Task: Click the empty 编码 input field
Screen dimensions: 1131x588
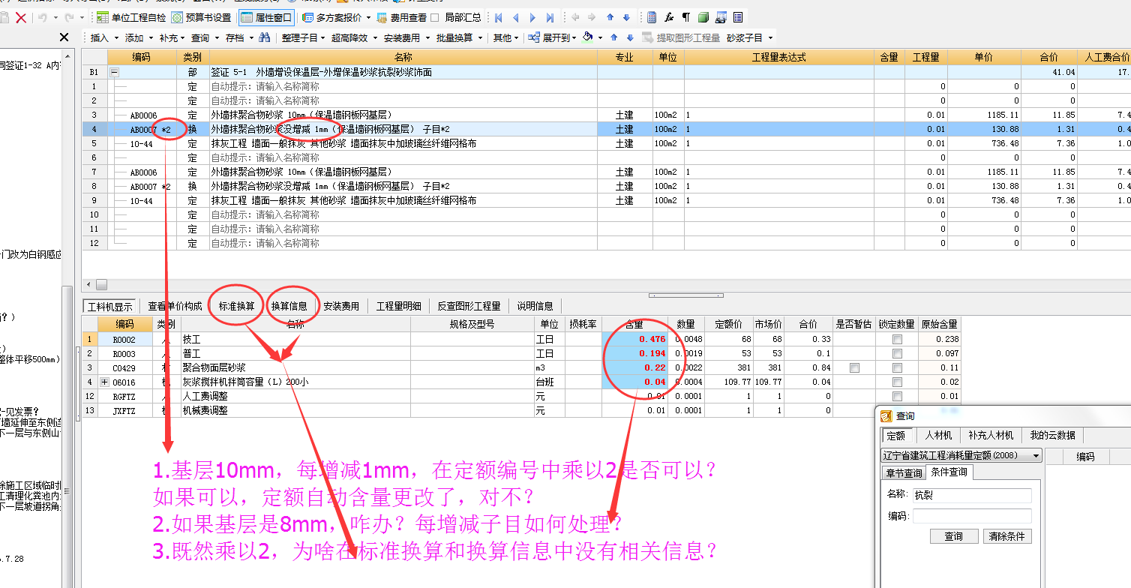Action: pyautogui.click(x=972, y=516)
